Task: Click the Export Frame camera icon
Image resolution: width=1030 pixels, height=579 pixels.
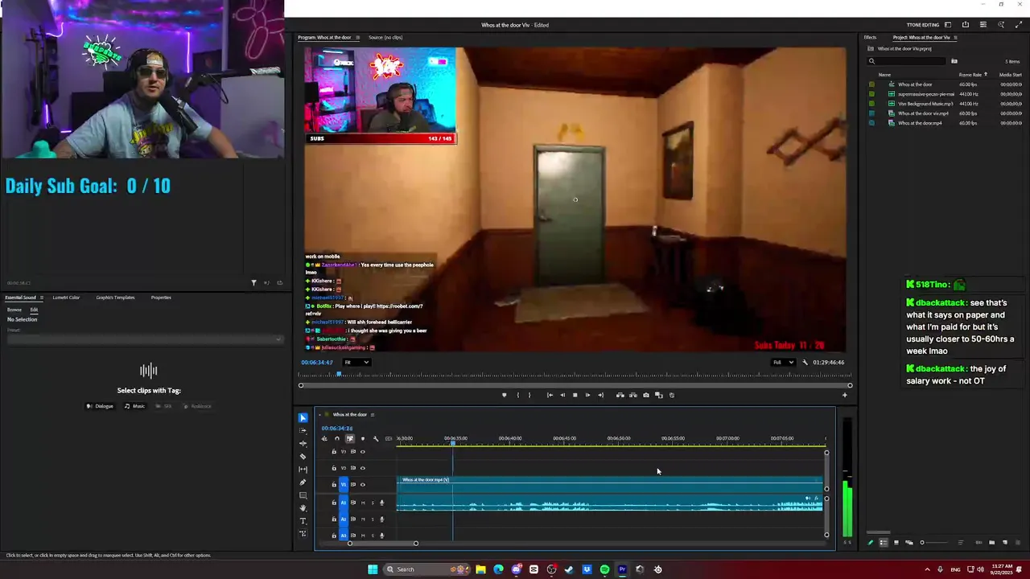Action: click(x=645, y=395)
